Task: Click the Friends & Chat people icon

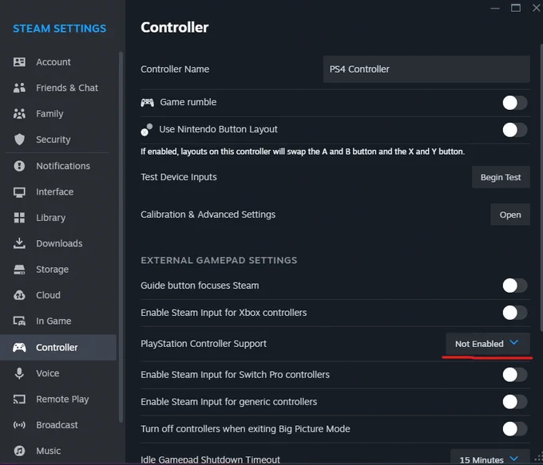Action: tap(19, 88)
